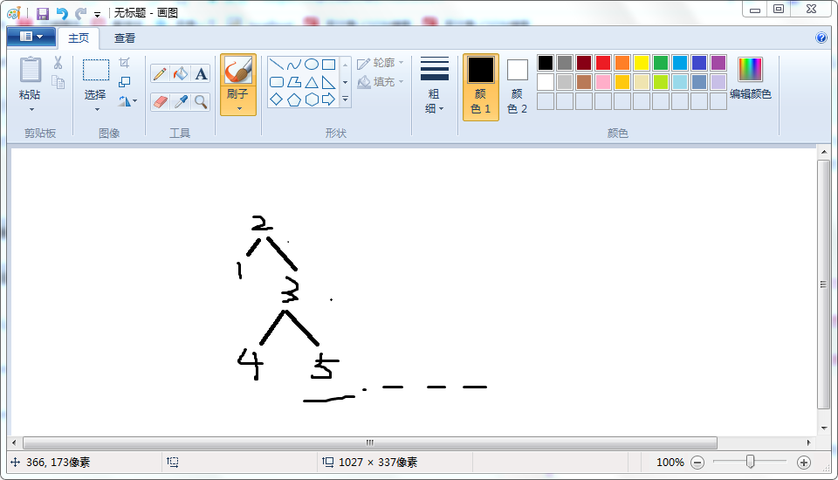
Task: Click the zoom out minus button
Action: [697, 463]
